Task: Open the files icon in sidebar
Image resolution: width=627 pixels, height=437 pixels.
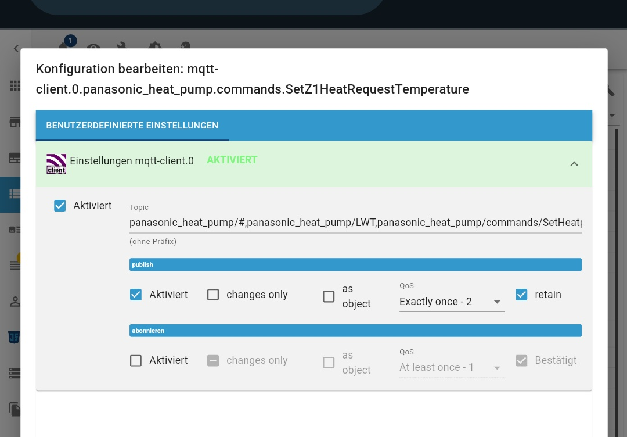Action: pyautogui.click(x=15, y=409)
